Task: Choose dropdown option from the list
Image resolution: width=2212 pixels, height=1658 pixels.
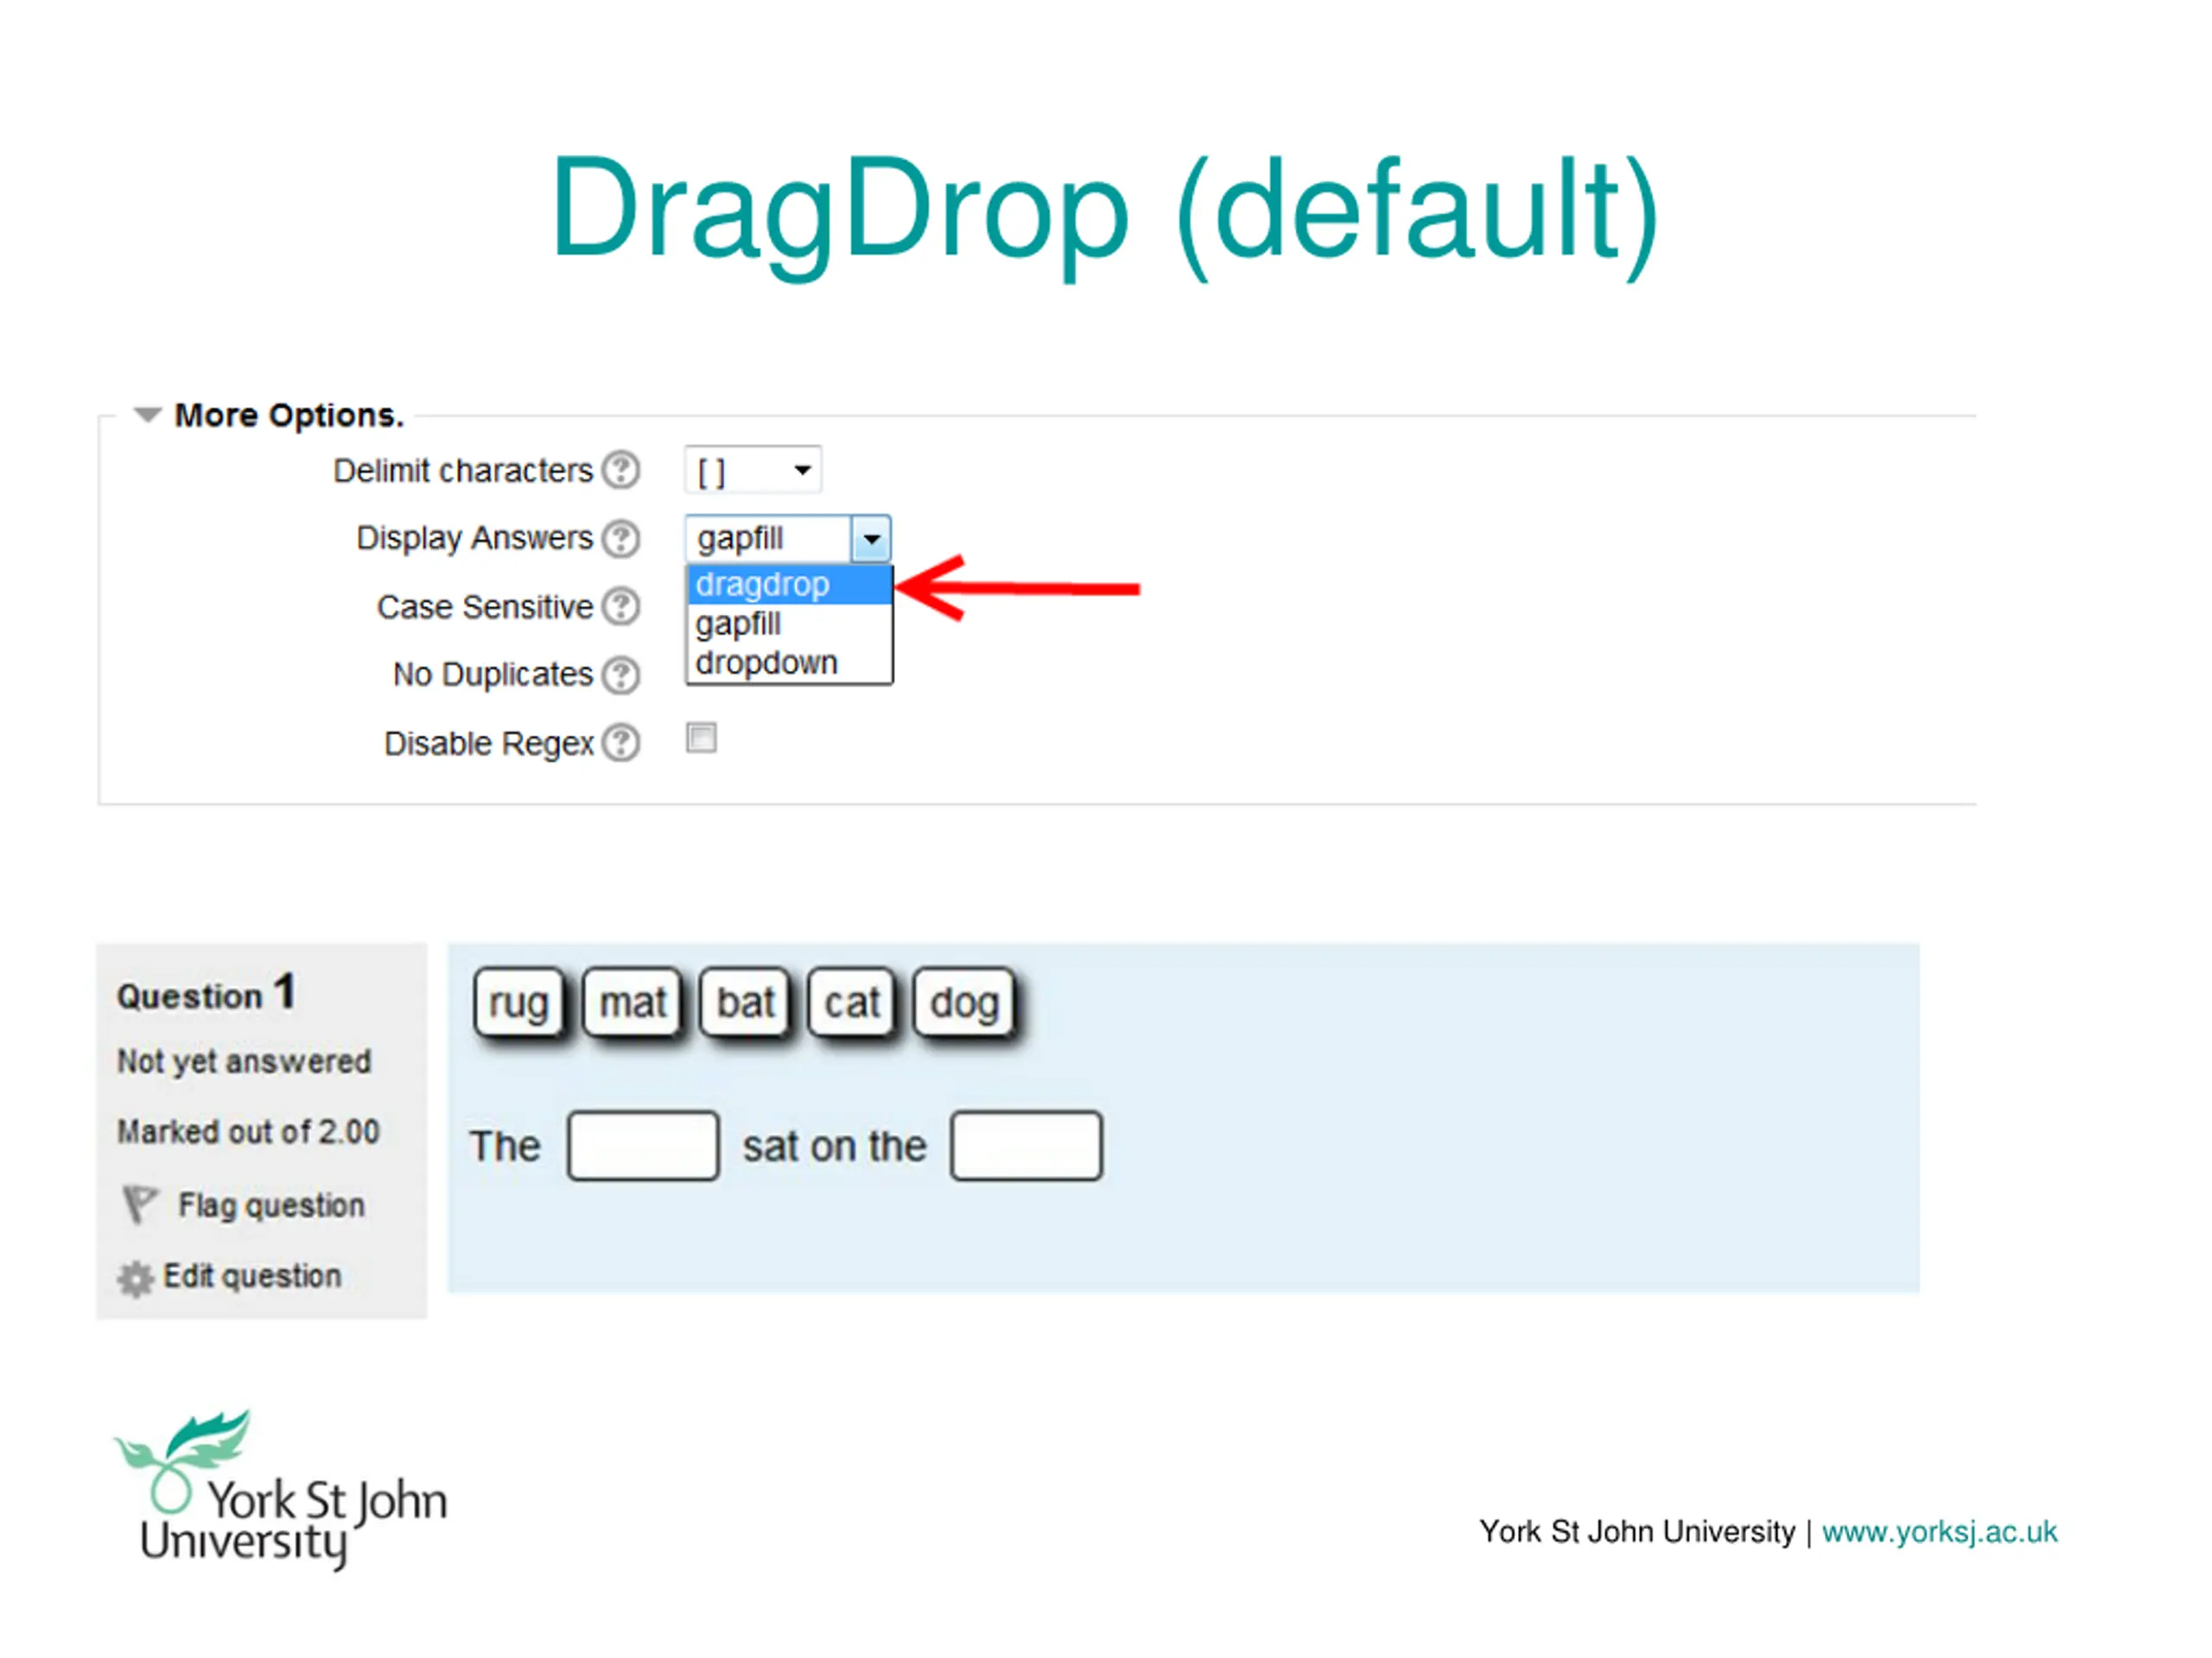Action: click(x=789, y=662)
